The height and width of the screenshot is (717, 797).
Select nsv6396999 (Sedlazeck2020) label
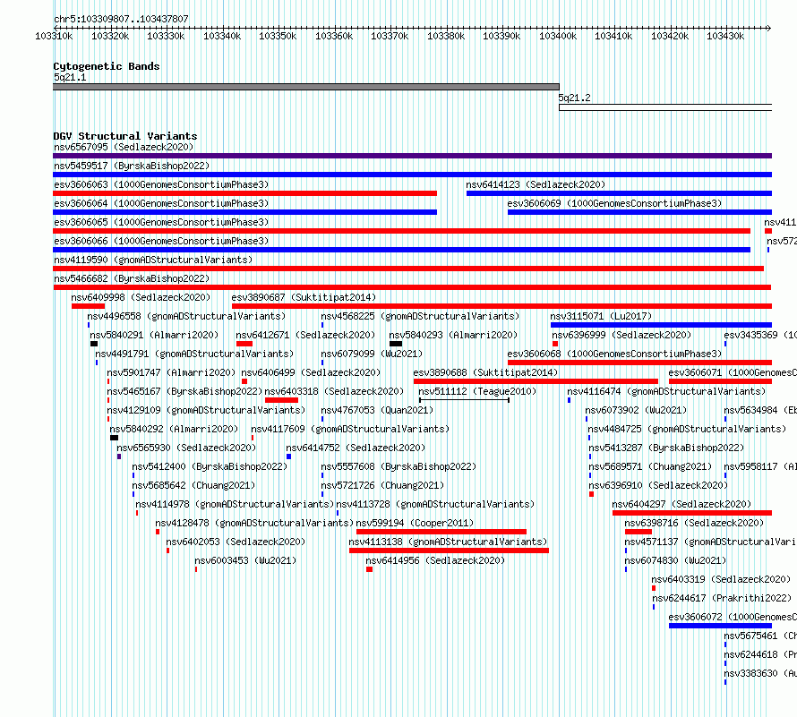click(621, 335)
